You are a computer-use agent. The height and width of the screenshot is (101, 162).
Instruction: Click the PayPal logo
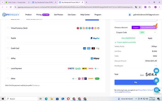point(95,38)
